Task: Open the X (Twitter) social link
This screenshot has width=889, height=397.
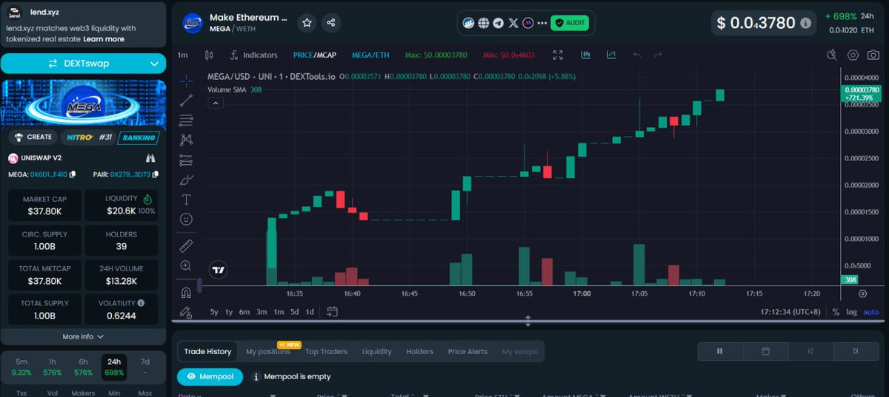Action: [513, 23]
